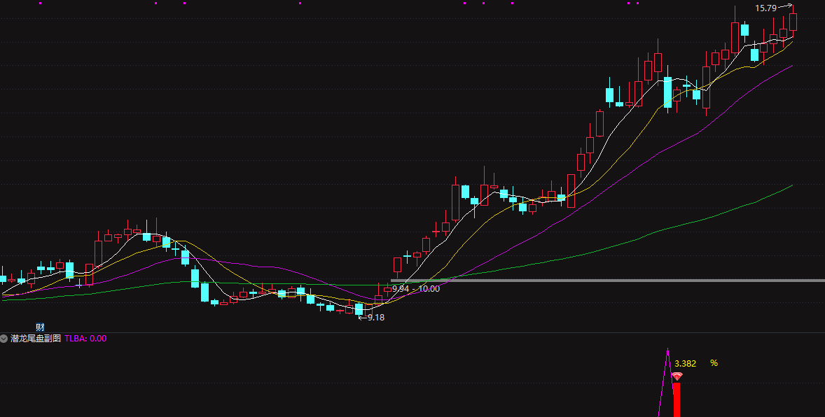Click the rightmost magenta dot at top
Viewport: 825px width, 417px height.
(637, 3)
